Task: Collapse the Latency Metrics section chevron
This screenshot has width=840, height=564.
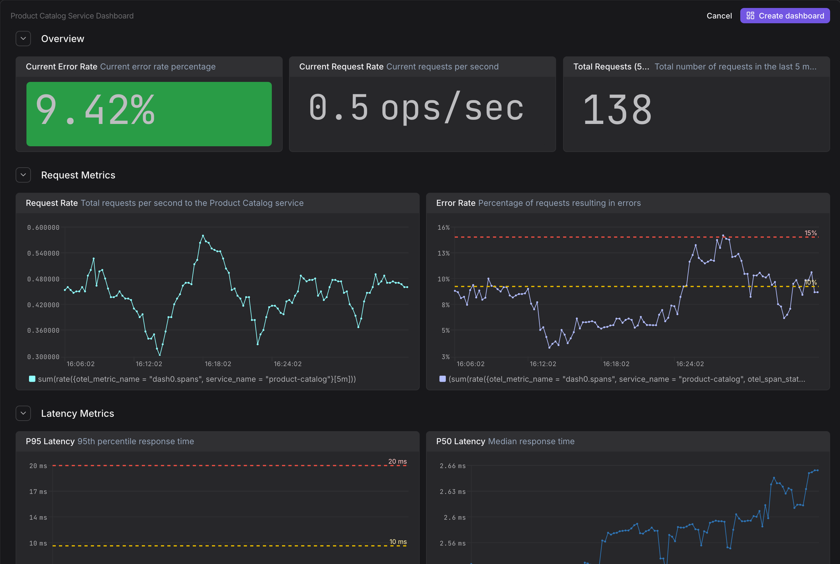Action: 23,413
